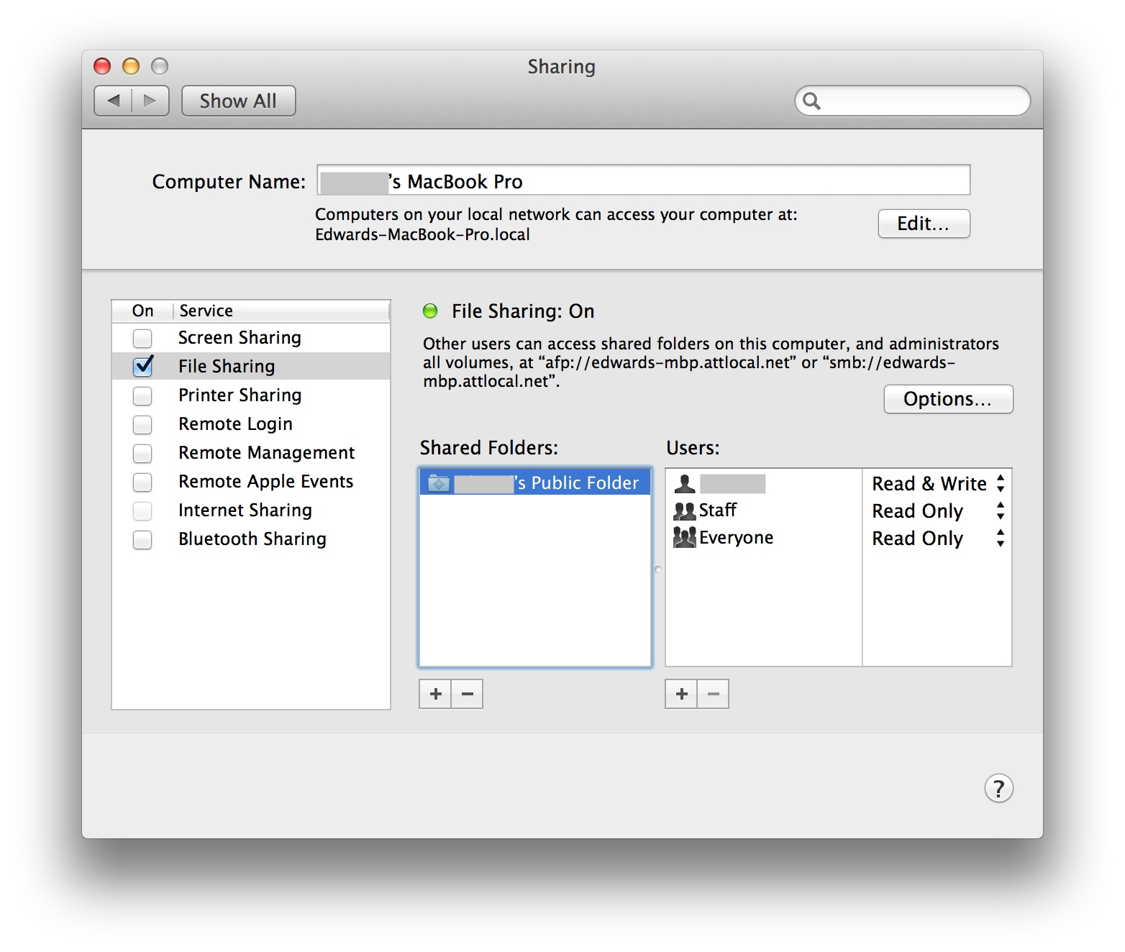Select the File Sharing service row
Image resolution: width=1125 pixels, height=952 pixels.
click(x=251, y=366)
